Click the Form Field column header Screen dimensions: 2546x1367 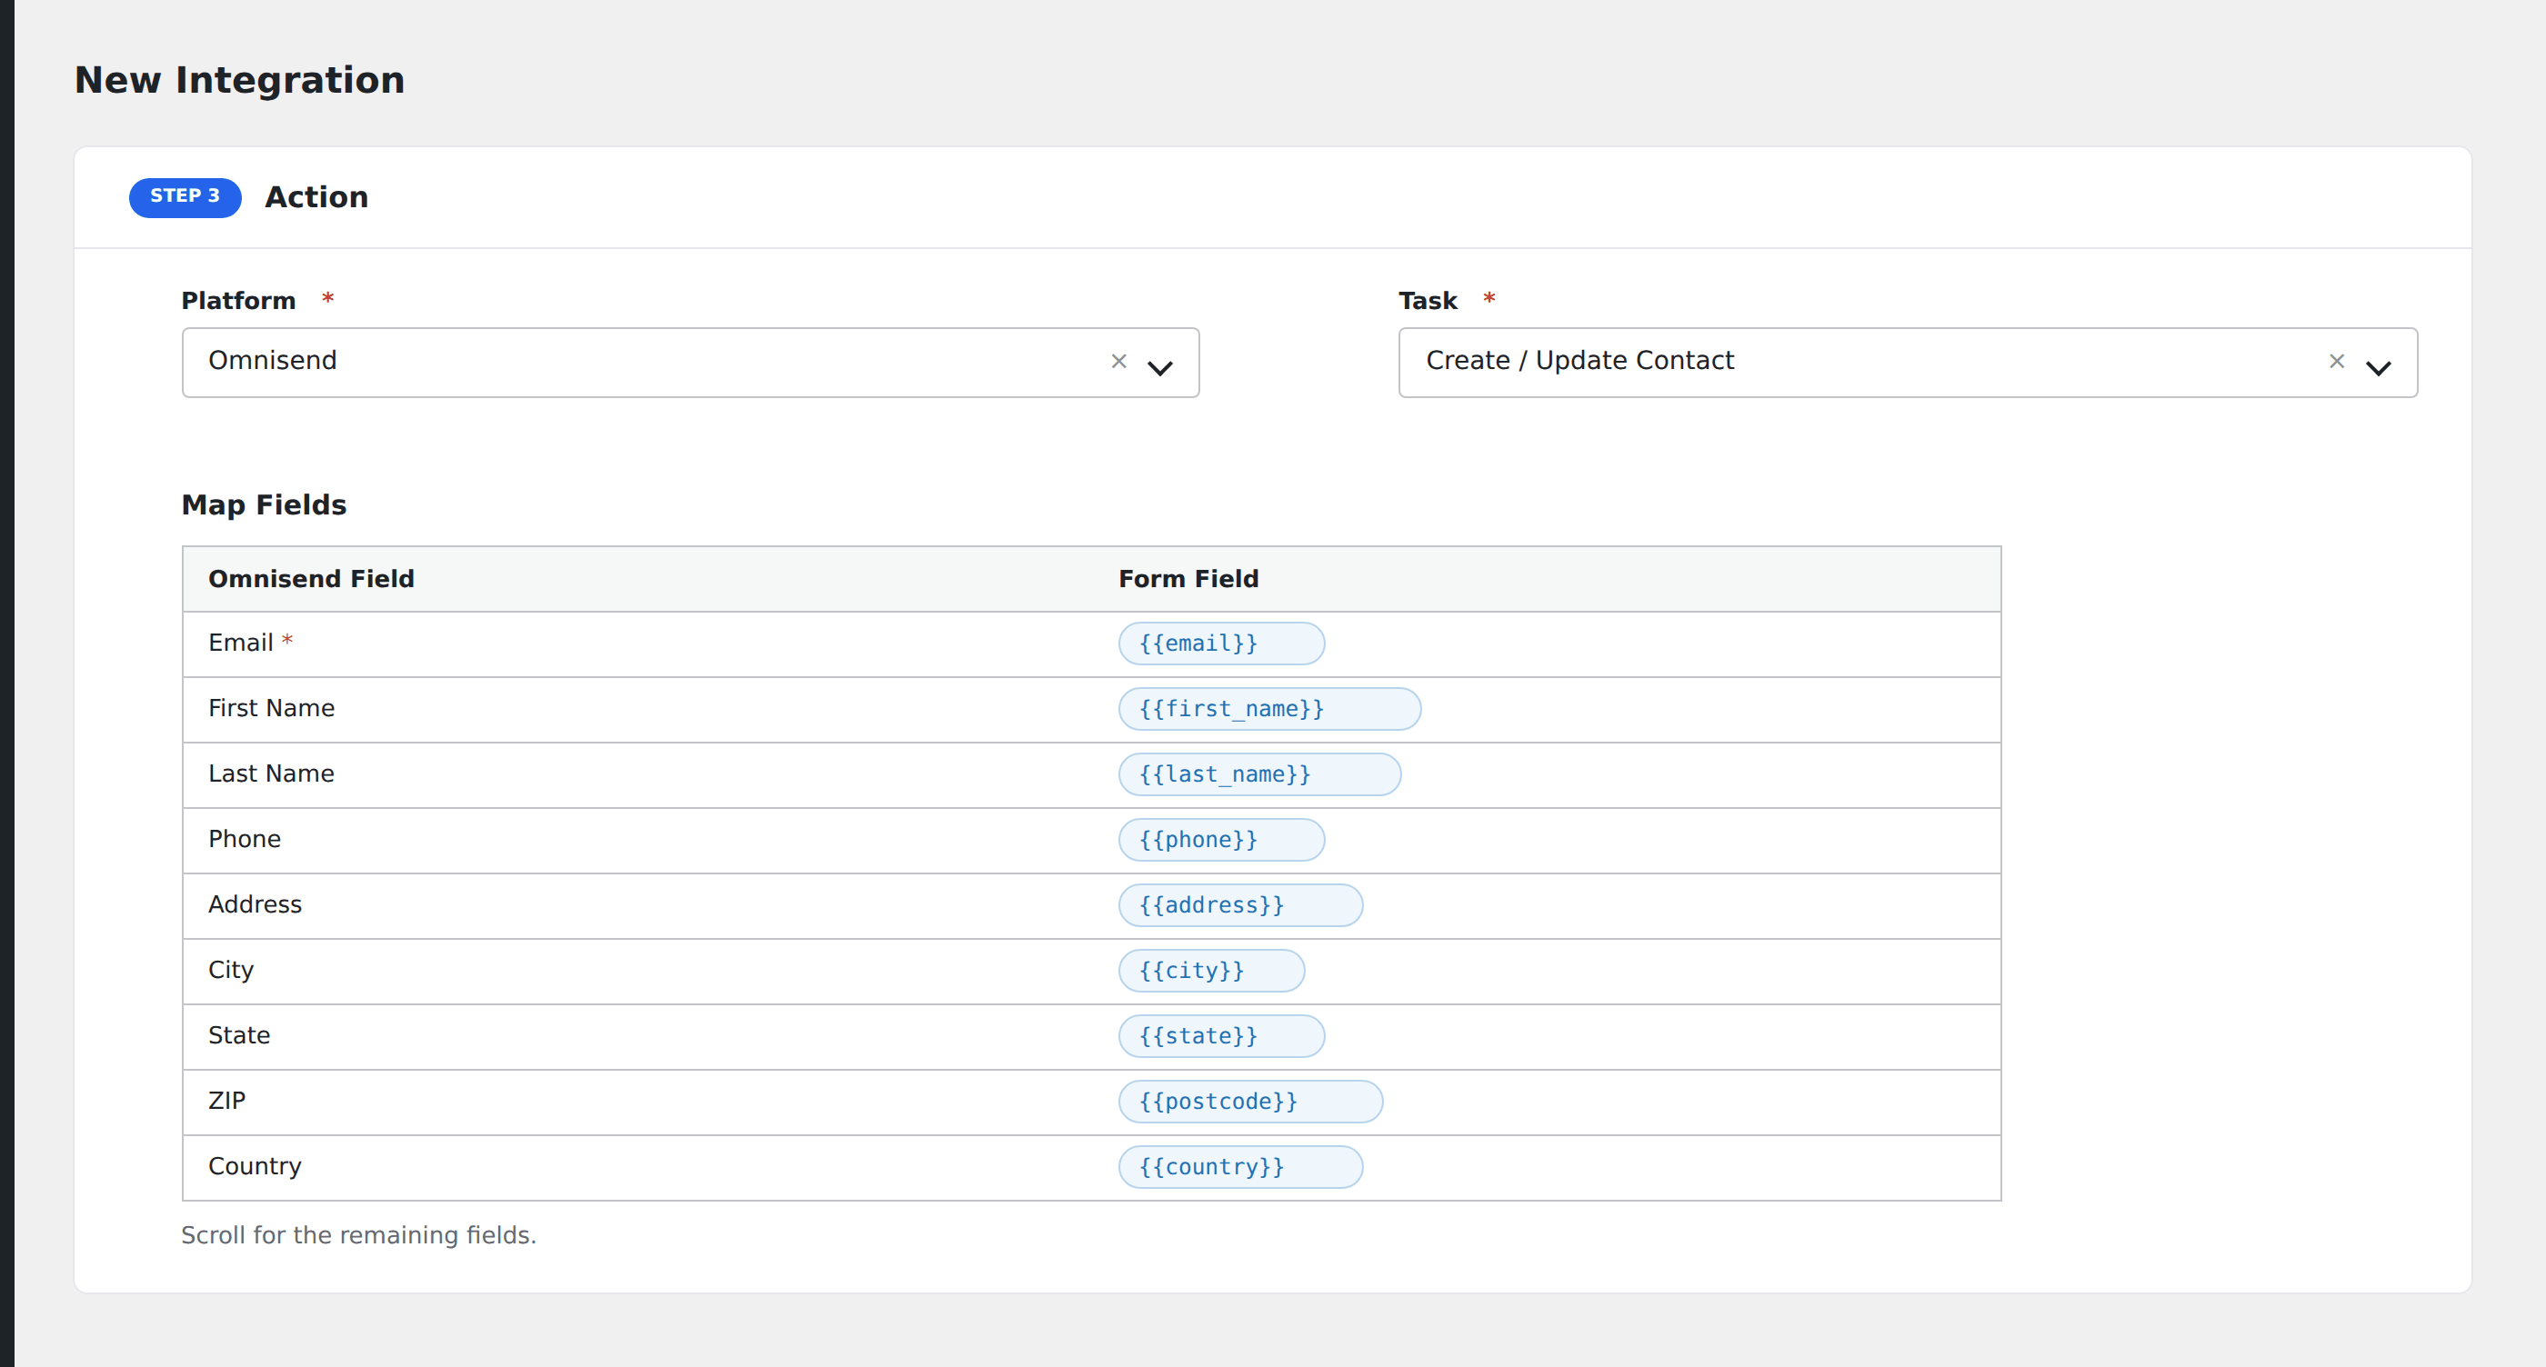[x=1188, y=579]
